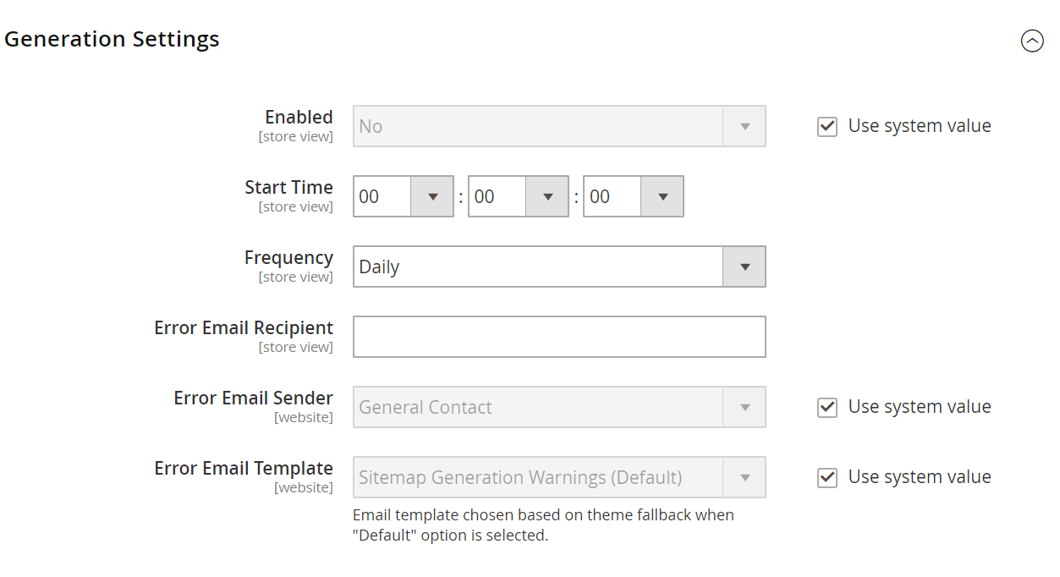Click the Error Email Template dropdown arrow
1060x577 pixels.
point(744,477)
